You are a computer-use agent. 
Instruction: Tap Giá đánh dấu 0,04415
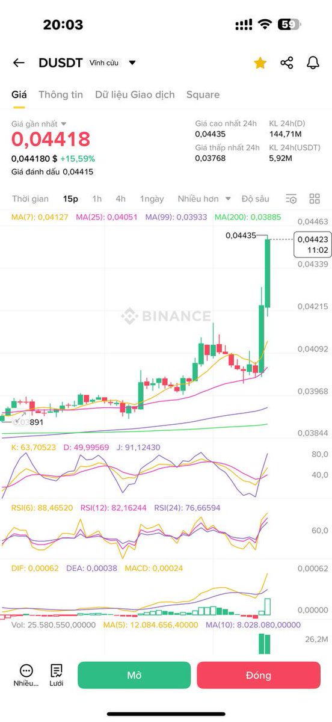coord(52,171)
